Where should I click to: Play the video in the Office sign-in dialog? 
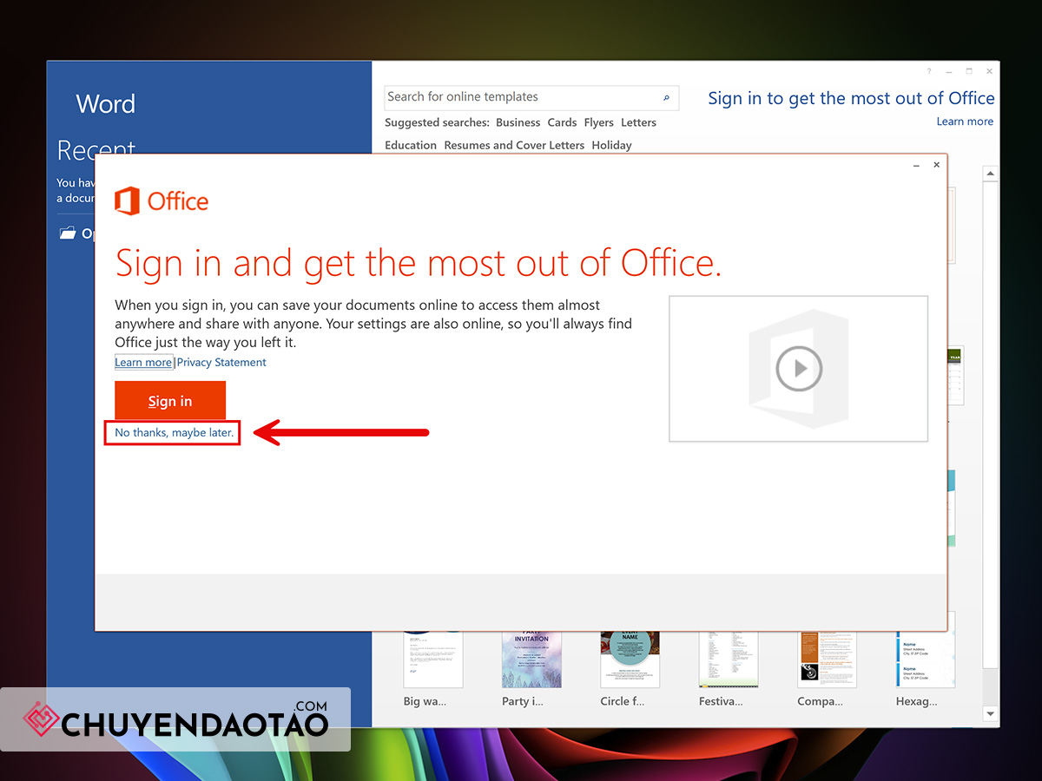point(798,369)
